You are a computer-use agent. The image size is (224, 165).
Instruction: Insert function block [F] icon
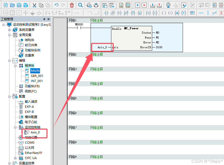click(184, 13)
